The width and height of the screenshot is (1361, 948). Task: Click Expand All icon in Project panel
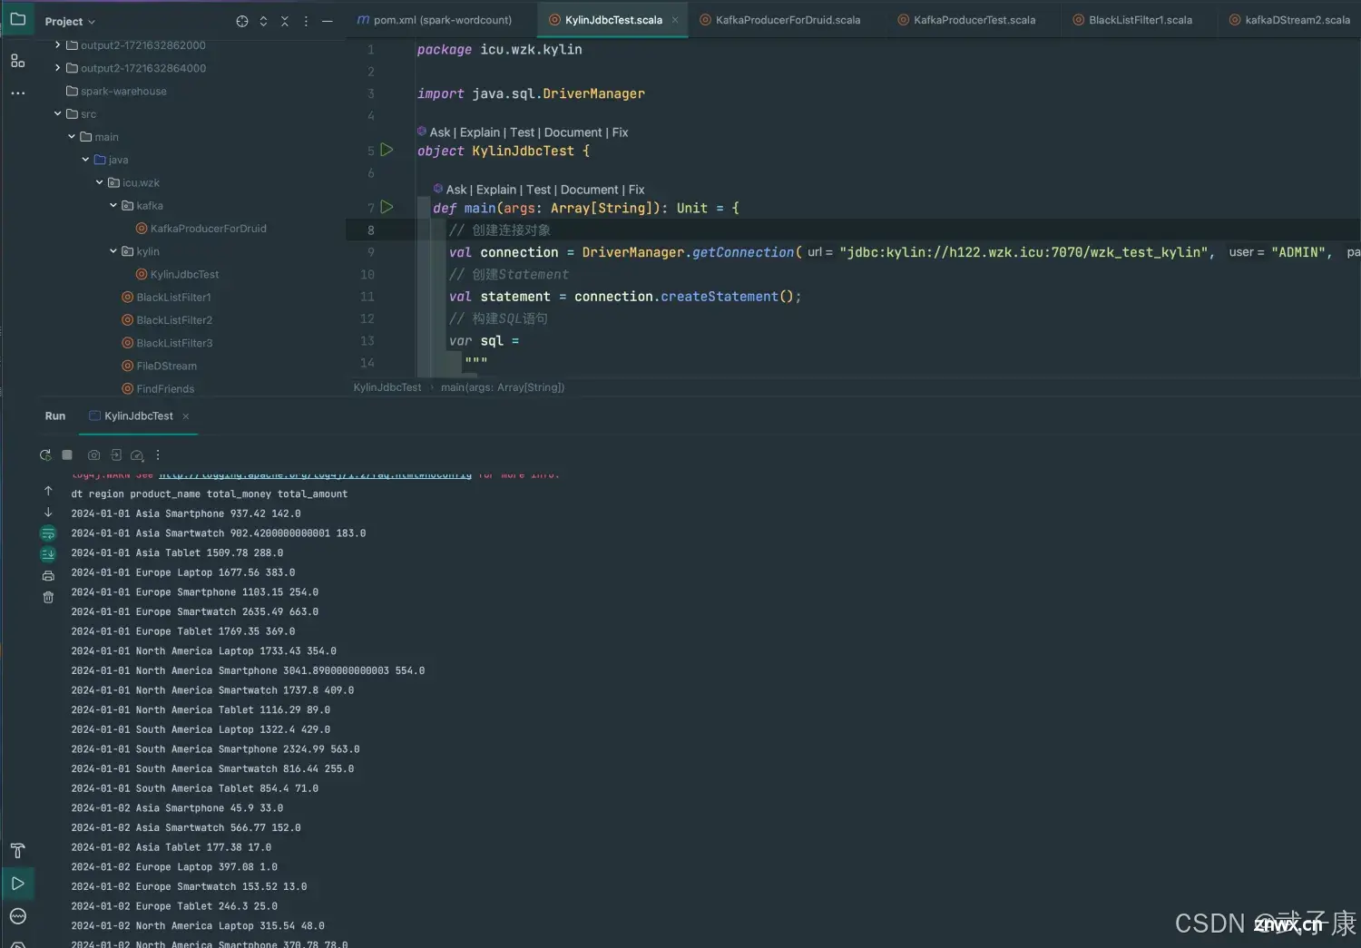(x=263, y=21)
